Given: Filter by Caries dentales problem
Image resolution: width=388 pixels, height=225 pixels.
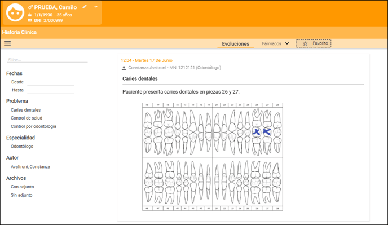Looking at the screenshot, I should 26,110.
